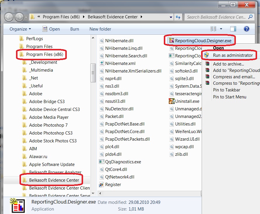Open the view options dropdown arrow

pos(221,29)
